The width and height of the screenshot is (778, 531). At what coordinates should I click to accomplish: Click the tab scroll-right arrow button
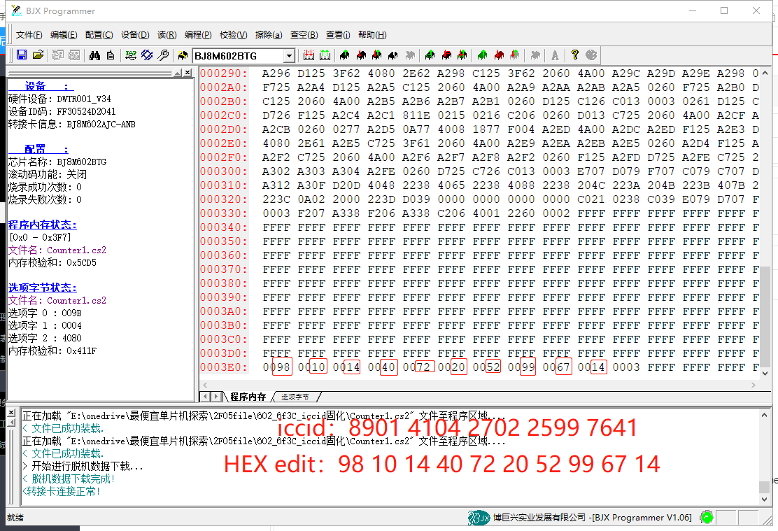click(x=215, y=397)
